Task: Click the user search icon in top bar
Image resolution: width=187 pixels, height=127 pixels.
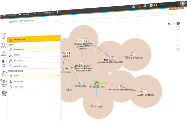Action: 145,6
